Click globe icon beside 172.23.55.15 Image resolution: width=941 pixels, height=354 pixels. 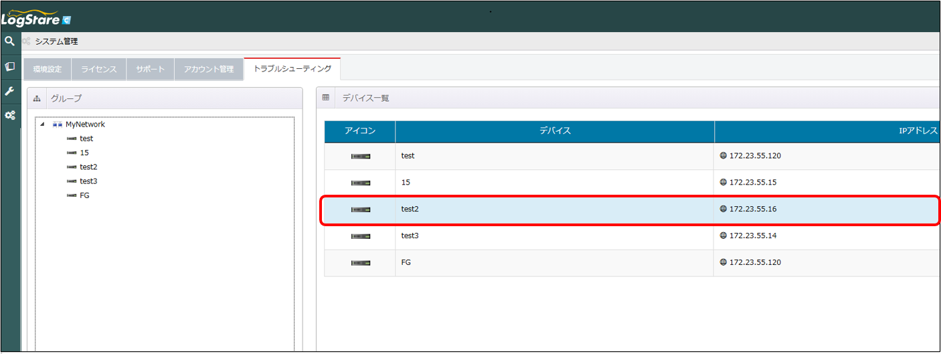tap(723, 182)
